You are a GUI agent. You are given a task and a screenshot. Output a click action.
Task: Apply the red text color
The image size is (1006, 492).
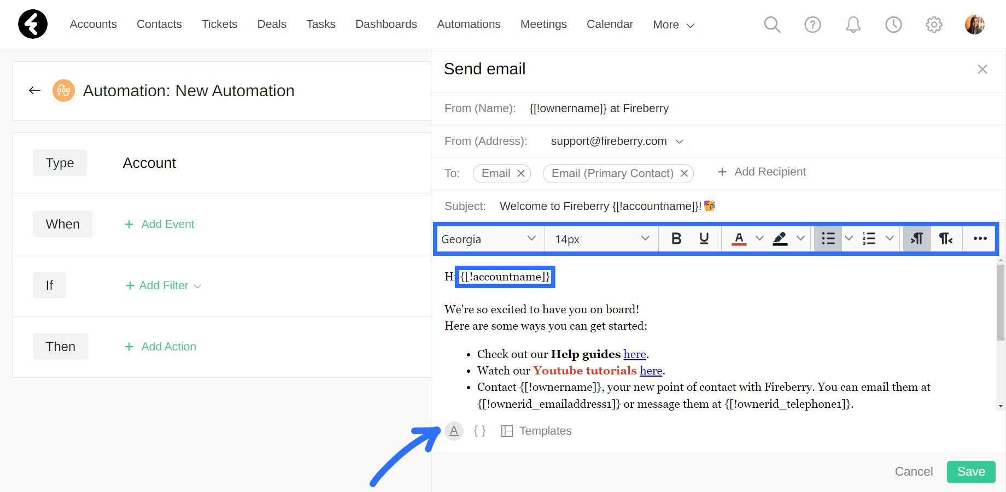[x=739, y=238]
